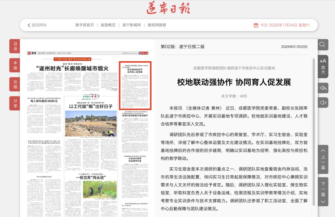The height and width of the screenshot is (217, 335).
Task: Open the 目录 side tab
Action: coord(15,46)
